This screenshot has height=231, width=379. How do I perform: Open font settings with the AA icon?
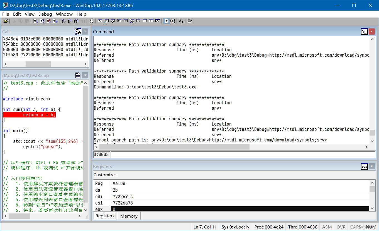[181, 21]
